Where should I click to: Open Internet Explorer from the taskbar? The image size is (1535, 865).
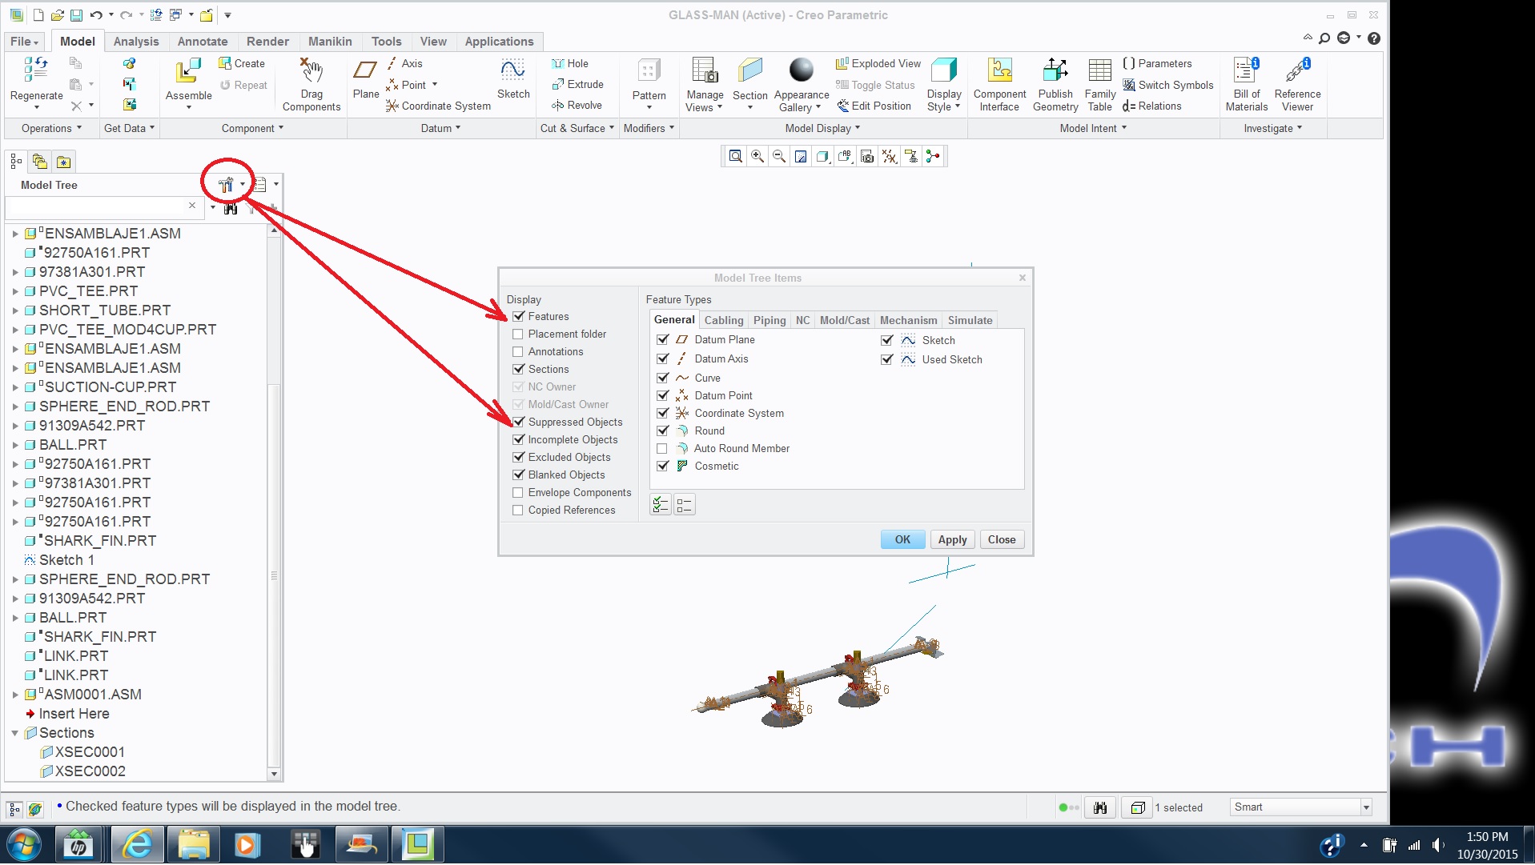(x=138, y=845)
